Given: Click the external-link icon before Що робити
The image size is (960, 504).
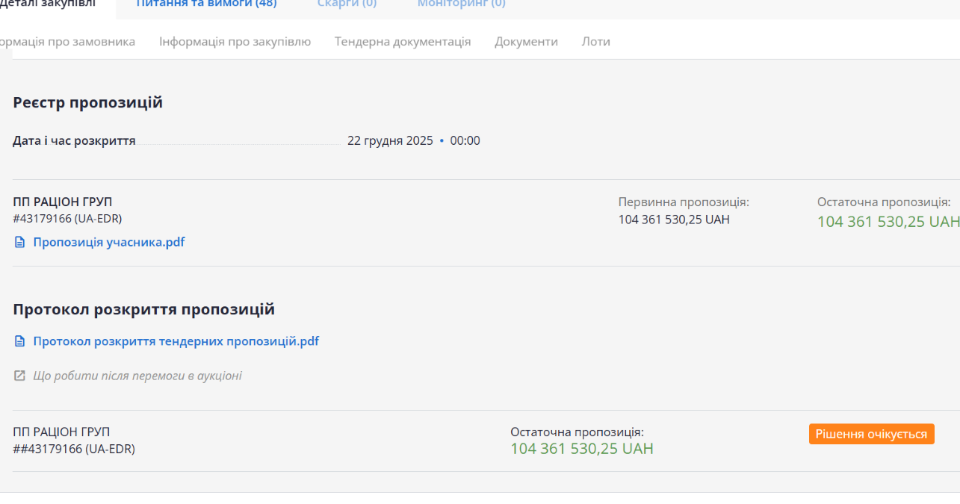Looking at the screenshot, I should (20, 376).
